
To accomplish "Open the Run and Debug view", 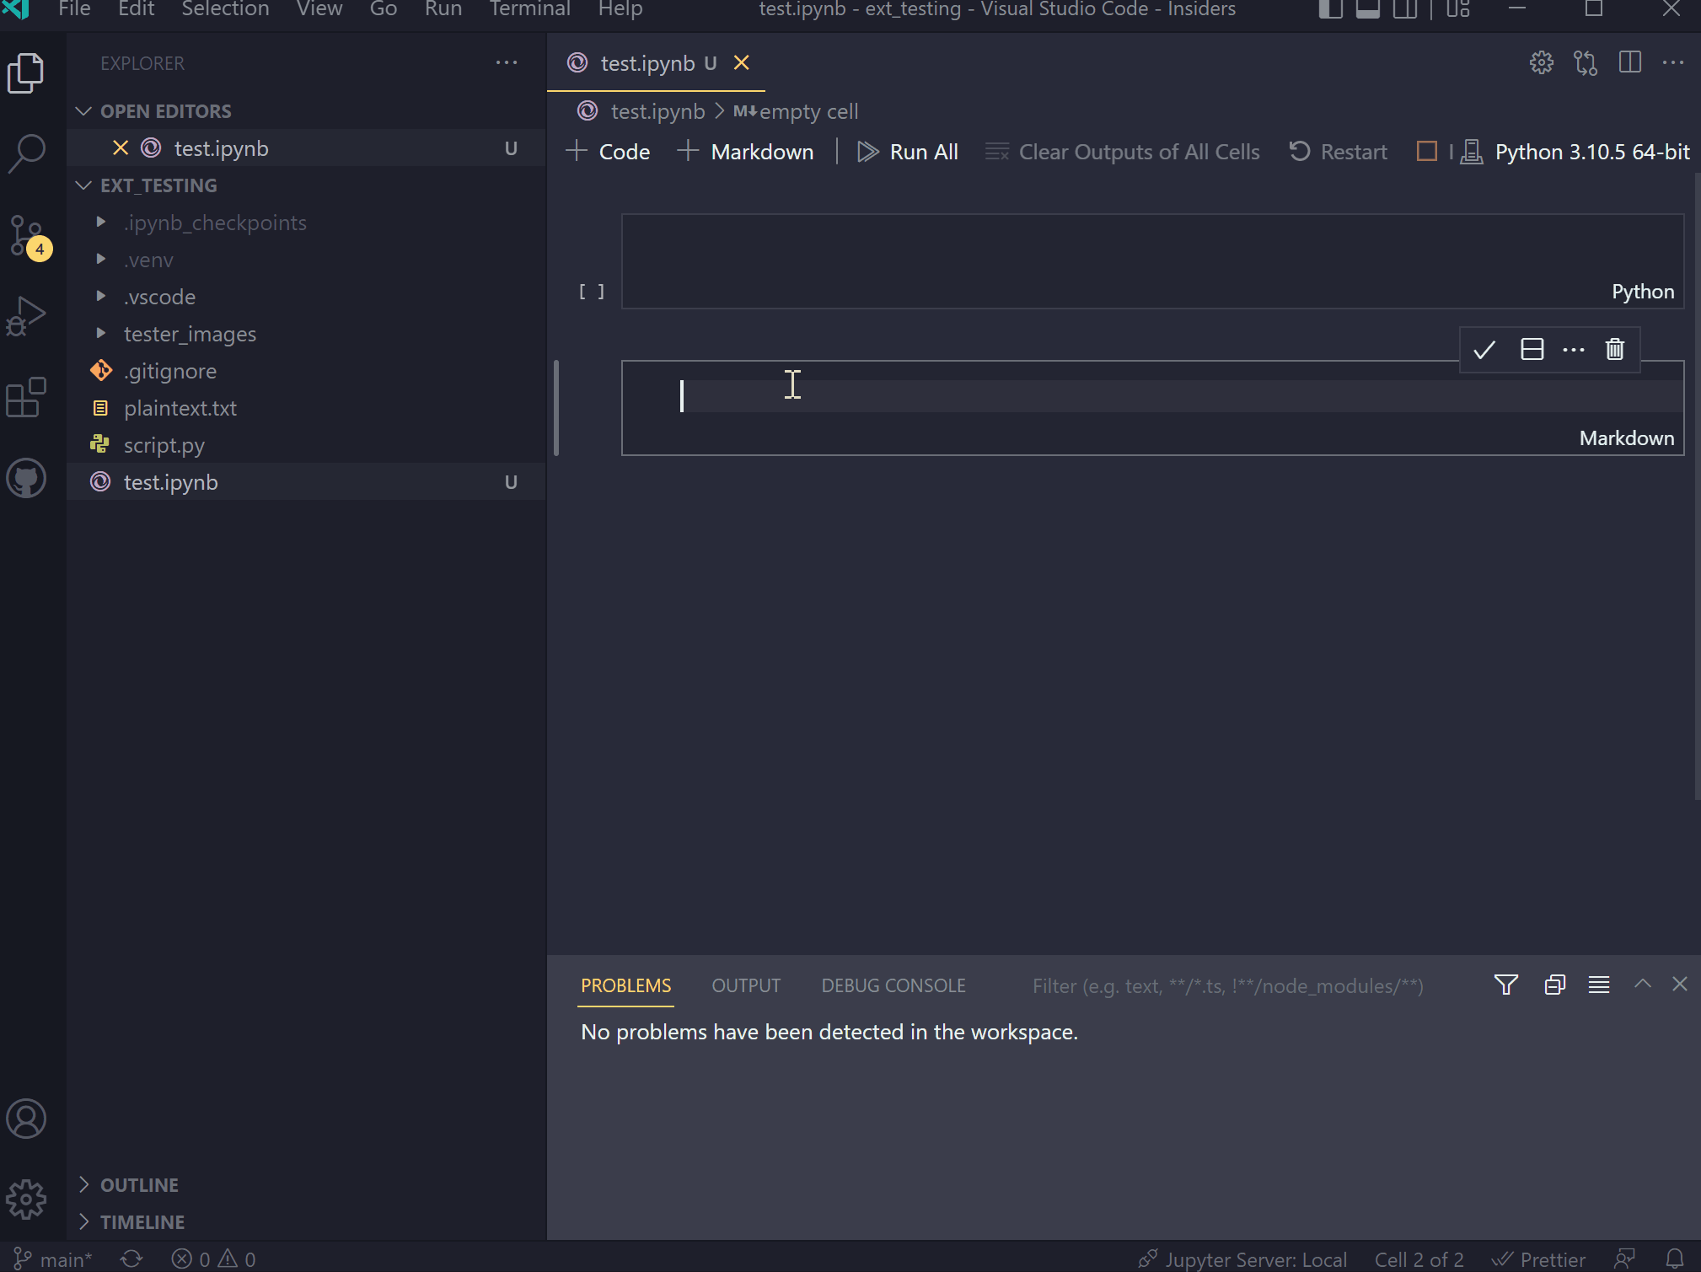I will coord(28,315).
